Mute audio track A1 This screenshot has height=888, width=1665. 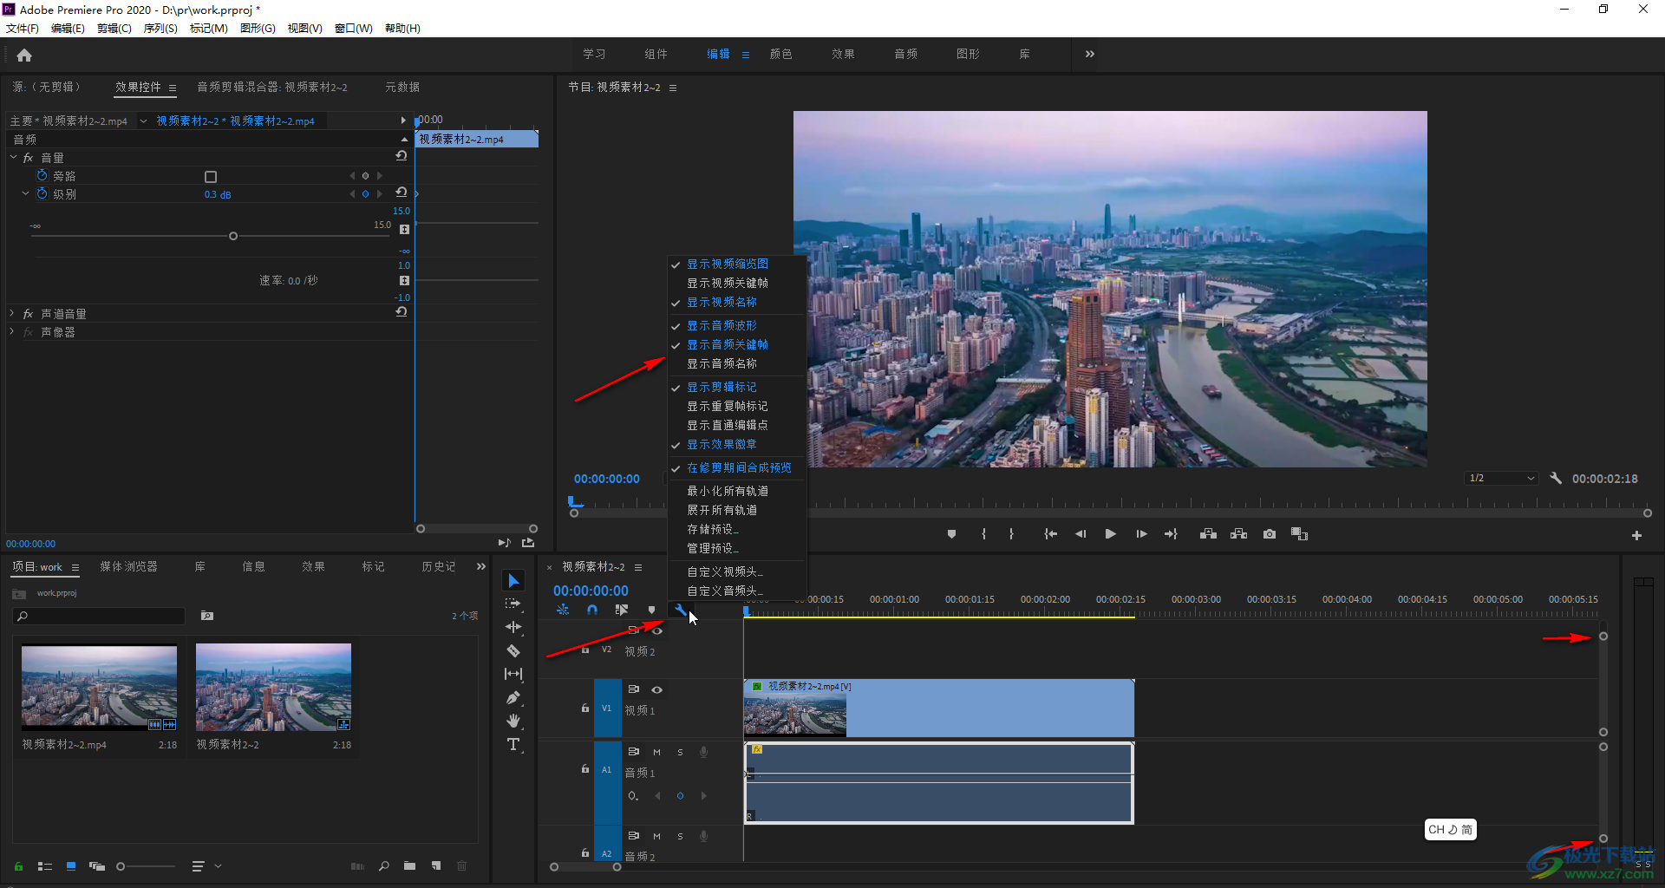click(657, 752)
